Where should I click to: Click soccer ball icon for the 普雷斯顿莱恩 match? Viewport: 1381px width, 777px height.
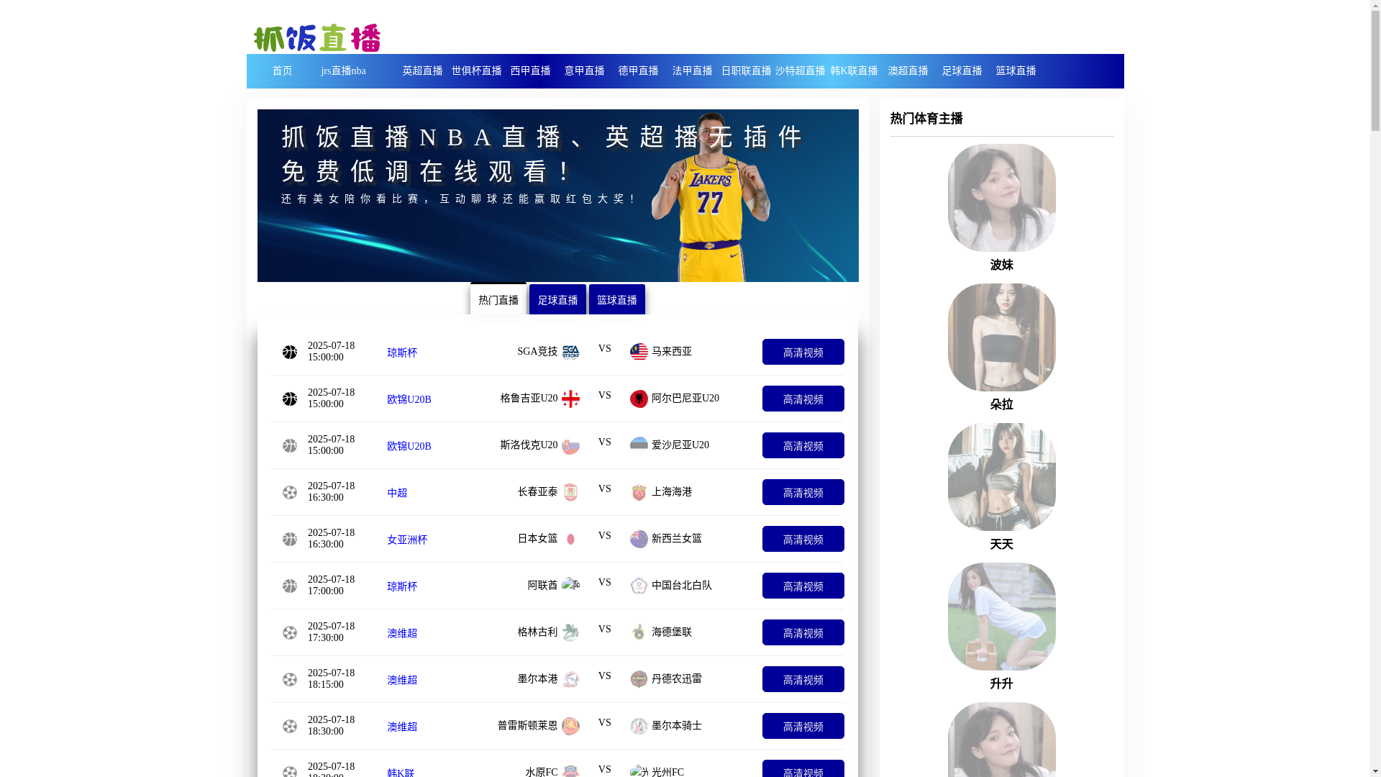[290, 726]
